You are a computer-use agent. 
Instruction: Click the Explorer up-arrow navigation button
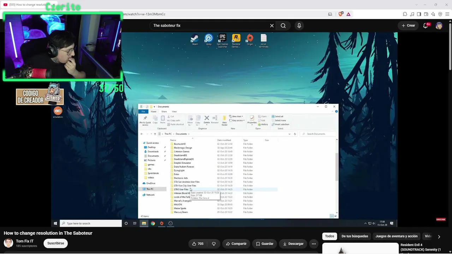(x=155, y=134)
